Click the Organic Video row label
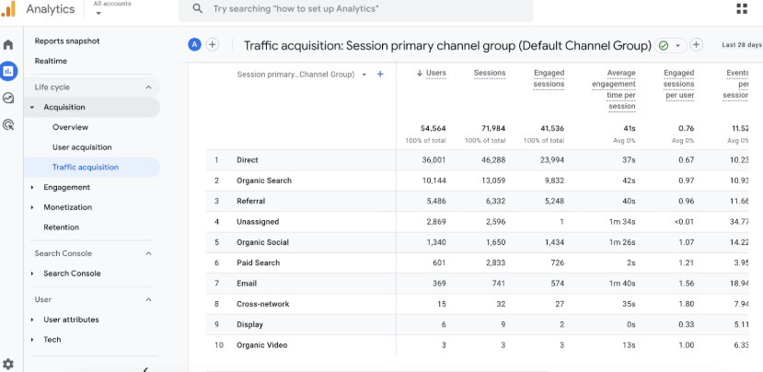Image resolution: width=763 pixels, height=372 pixels. tap(262, 344)
